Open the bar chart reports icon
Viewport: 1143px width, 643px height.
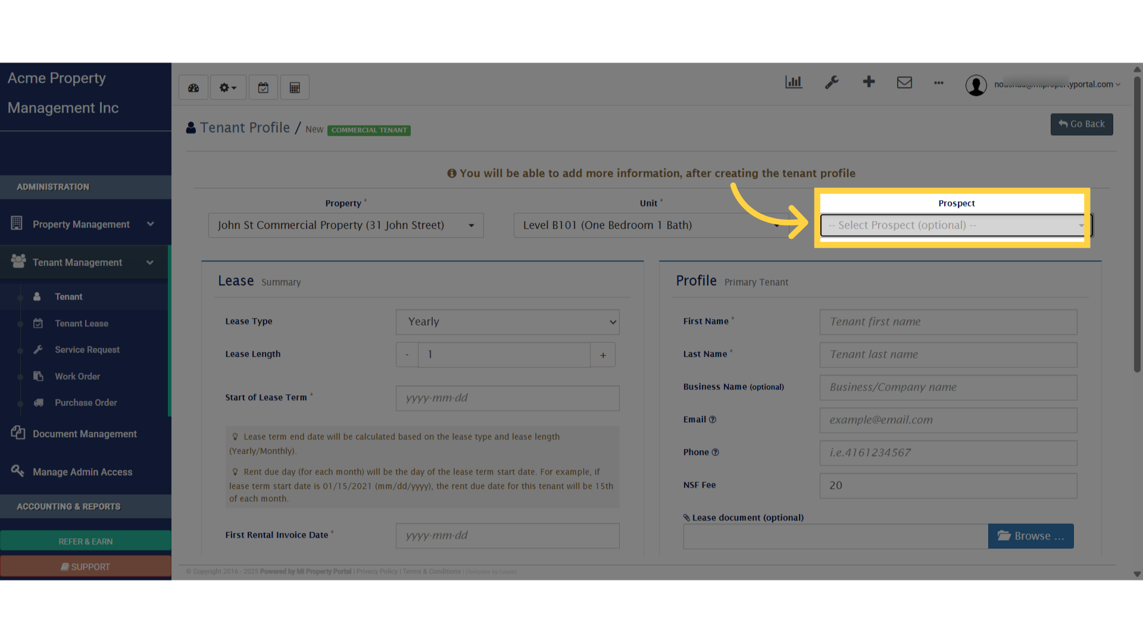pyautogui.click(x=794, y=82)
